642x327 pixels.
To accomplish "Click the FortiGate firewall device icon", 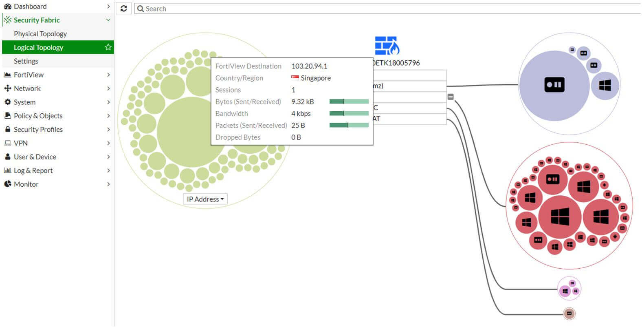I will (387, 46).
